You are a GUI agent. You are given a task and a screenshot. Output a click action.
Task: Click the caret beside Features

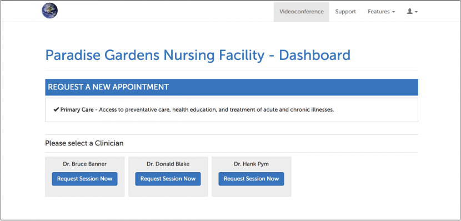393,12
